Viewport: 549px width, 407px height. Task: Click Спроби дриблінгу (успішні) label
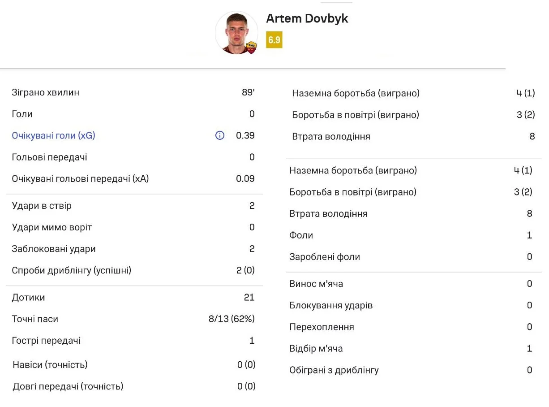[71, 270]
